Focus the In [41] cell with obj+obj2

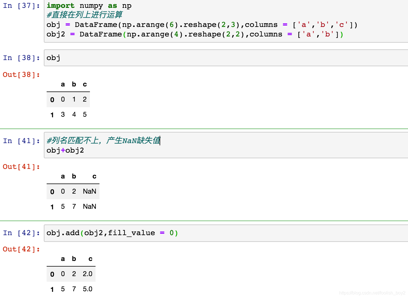click(226, 145)
